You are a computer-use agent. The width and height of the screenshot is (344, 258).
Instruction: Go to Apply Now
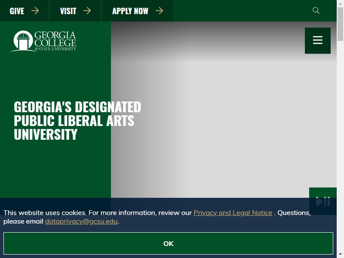138,11
